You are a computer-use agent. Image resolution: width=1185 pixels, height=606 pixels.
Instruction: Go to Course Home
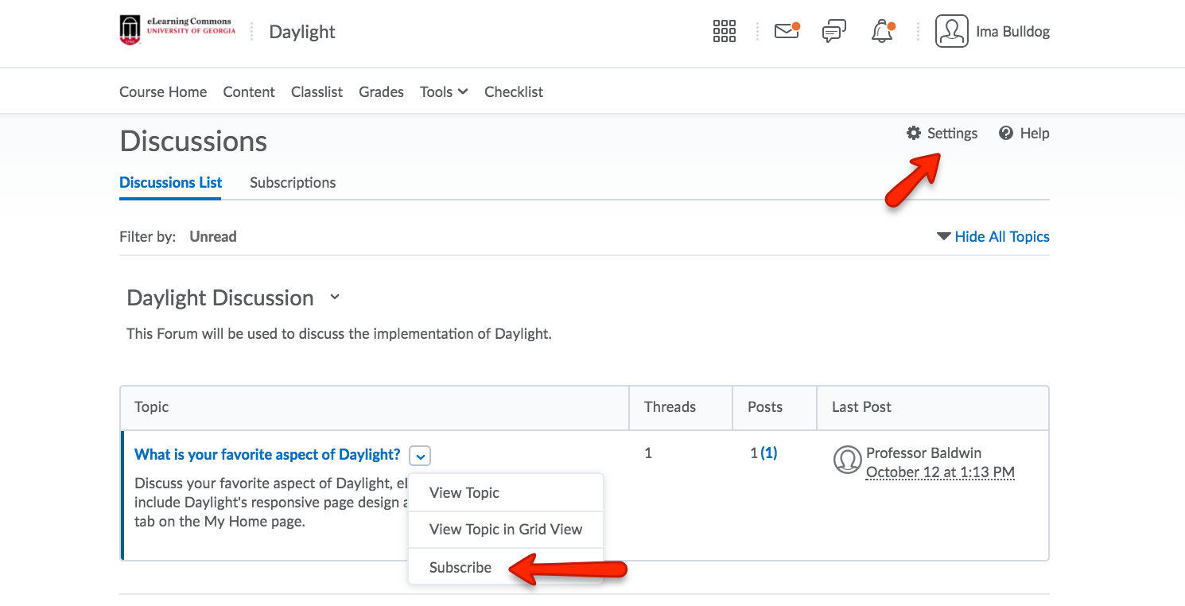coord(163,92)
